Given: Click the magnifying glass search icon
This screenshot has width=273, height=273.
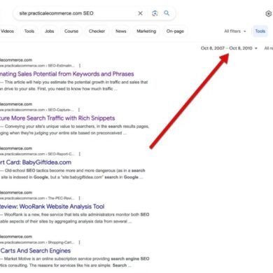Looking at the screenshot, I should [x=167, y=13].
